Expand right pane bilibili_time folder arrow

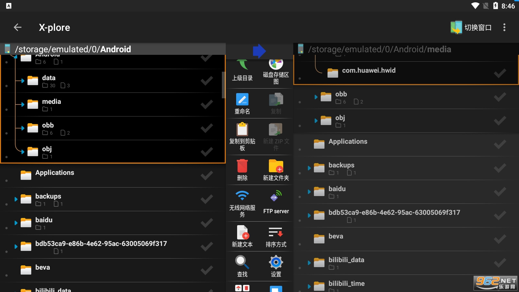(309, 286)
